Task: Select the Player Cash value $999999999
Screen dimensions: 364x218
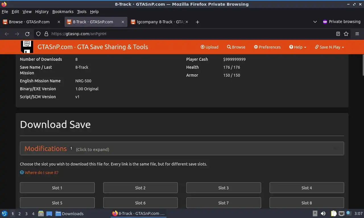Action: point(234,59)
